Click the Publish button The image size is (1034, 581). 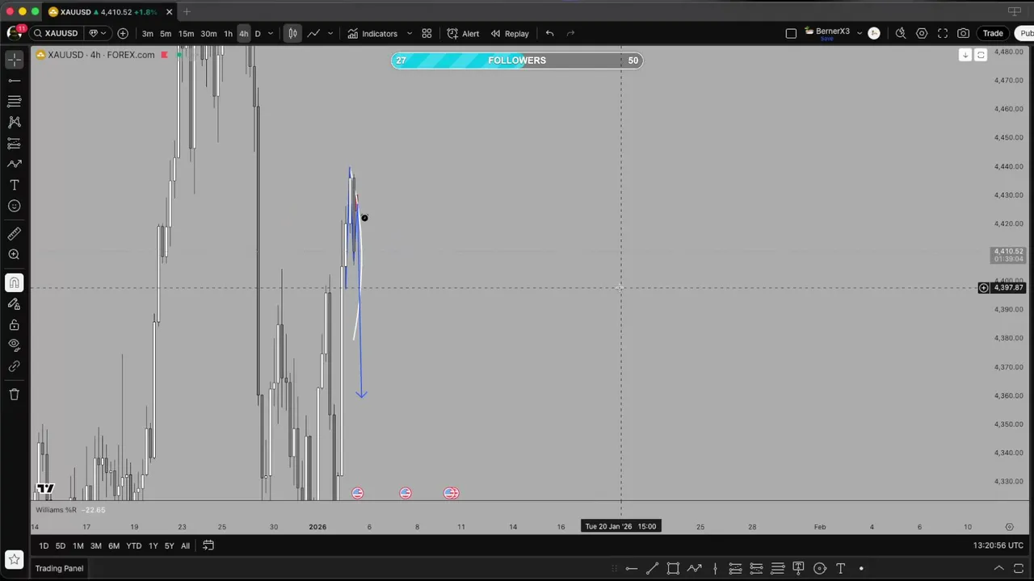pyautogui.click(x=1025, y=33)
